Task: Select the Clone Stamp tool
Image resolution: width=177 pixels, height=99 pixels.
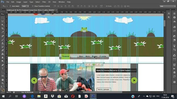Action: pos(3,43)
